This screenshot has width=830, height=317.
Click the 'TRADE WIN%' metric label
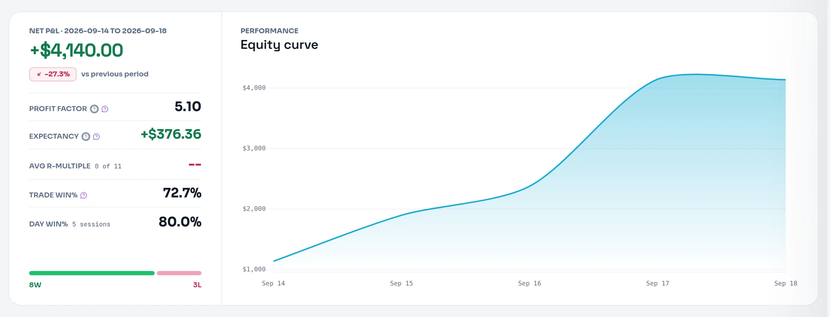[x=53, y=195]
